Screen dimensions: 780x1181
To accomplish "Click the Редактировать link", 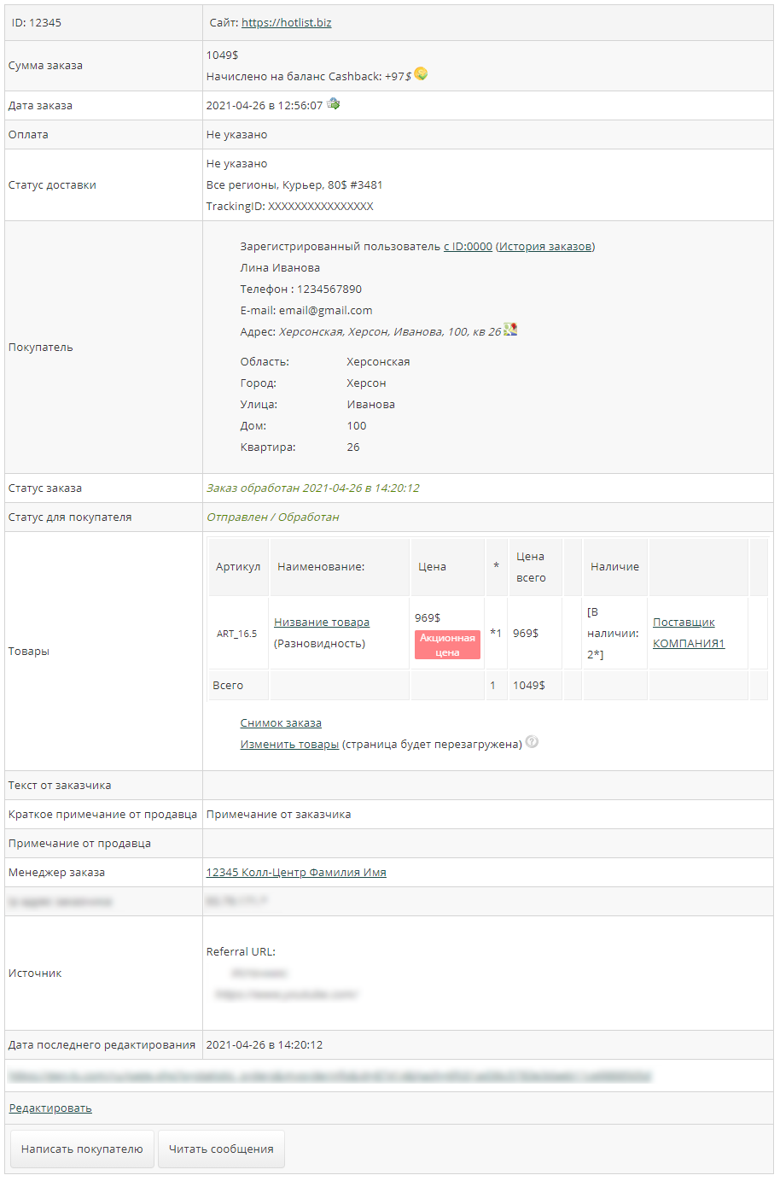I will click(50, 1108).
